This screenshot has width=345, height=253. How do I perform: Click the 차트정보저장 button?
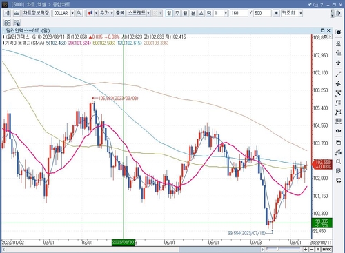click(x=36, y=13)
